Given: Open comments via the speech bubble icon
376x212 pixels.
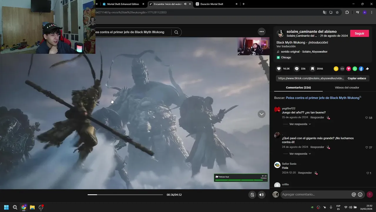Looking at the screenshot, I should [297, 69].
